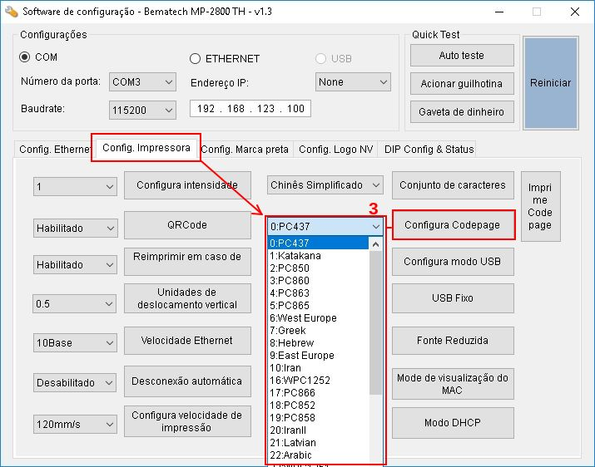Click Configura velocidade de impressão button
The image size is (595, 467).
pyautogui.click(x=187, y=421)
